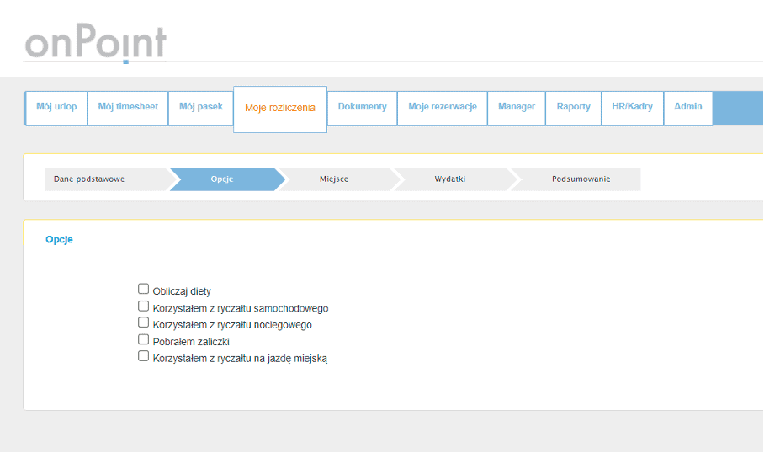Viewport: 764px width, 453px height.
Task: Open the Admin tab
Action: click(688, 107)
